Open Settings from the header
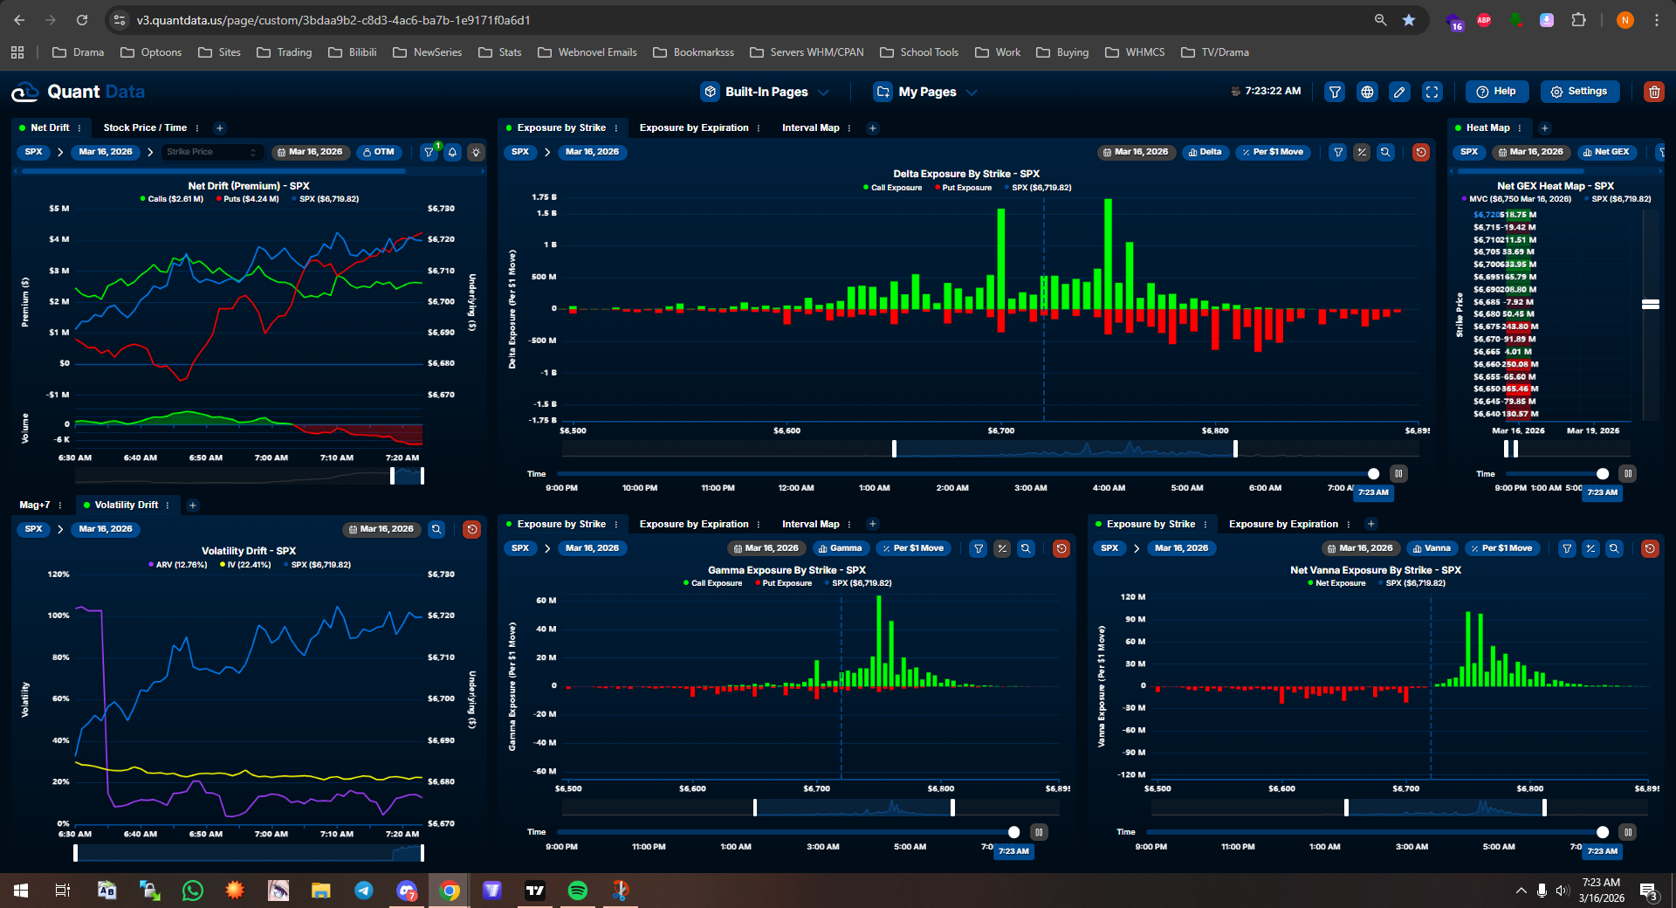This screenshot has height=908, width=1676. pos(1579,92)
